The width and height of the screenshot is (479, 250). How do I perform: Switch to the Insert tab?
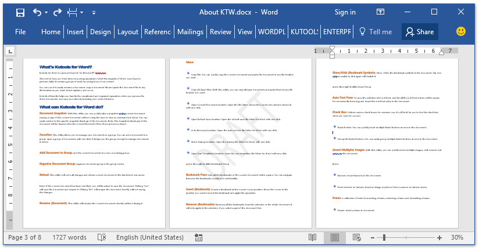click(x=75, y=32)
